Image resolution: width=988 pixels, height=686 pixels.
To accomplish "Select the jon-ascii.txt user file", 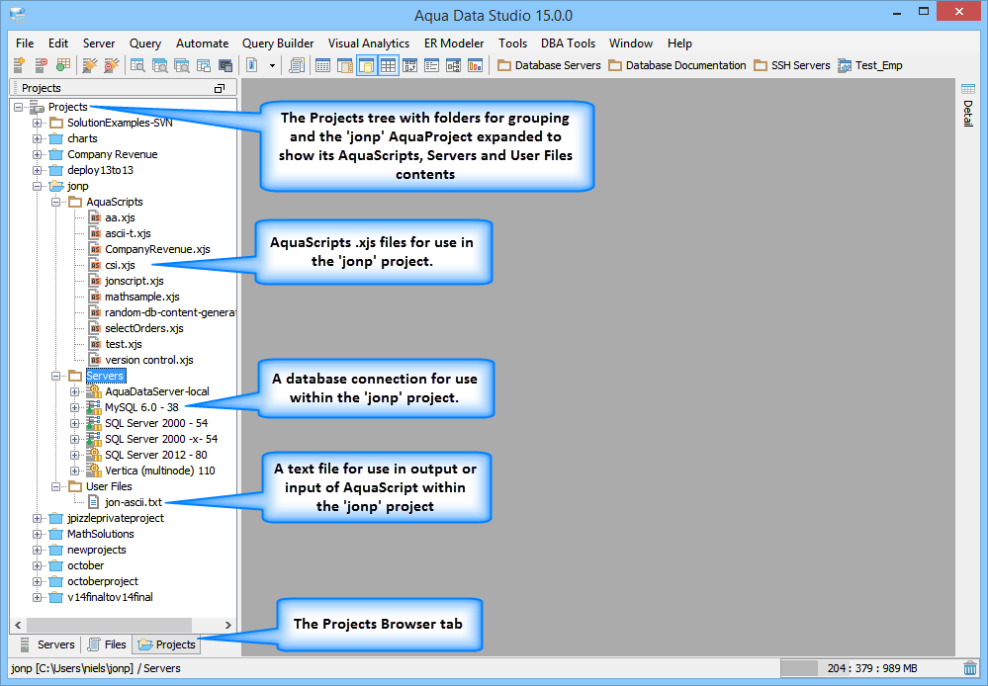I will click(133, 502).
